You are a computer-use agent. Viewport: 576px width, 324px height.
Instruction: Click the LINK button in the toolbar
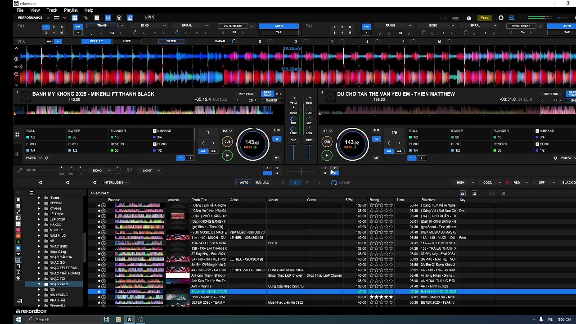coord(150,18)
